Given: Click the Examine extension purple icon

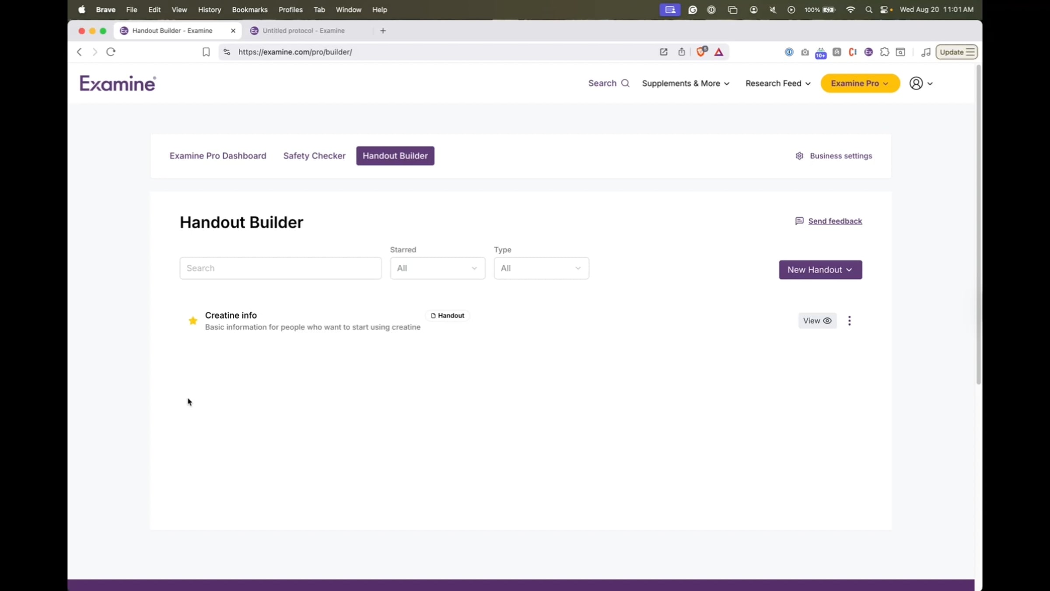Looking at the screenshot, I should pos(868,52).
